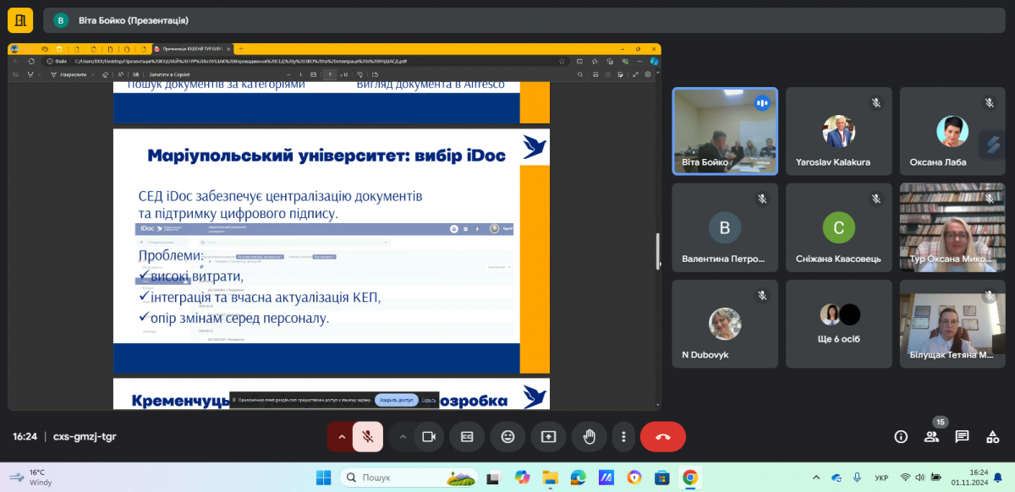Click the Віта Бойко (Презентація) title
The height and width of the screenshot is (492, 1015).
pos(132,20)
